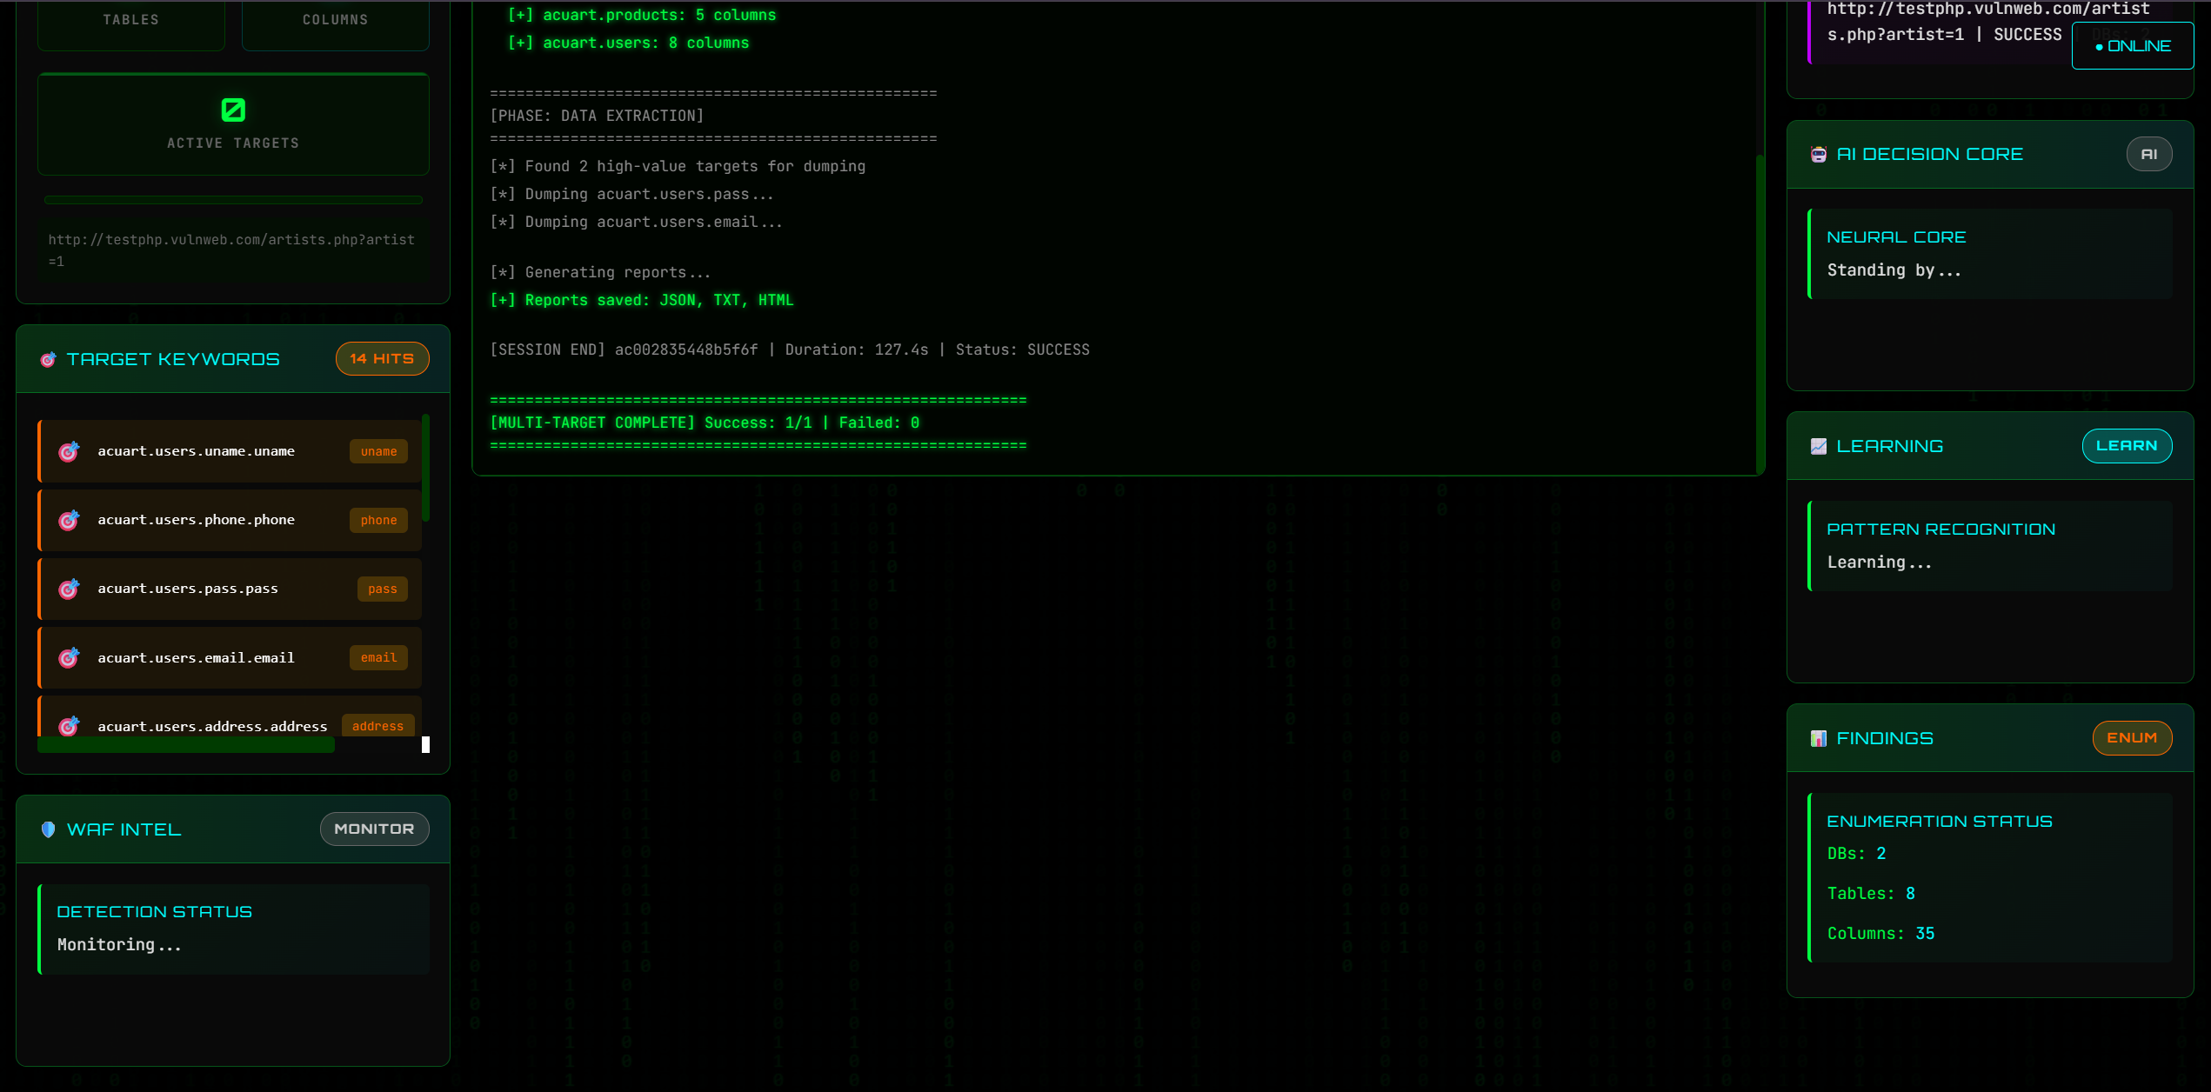
Task: Switch to the COLUMNS tab
Action: tap(335, 18)
